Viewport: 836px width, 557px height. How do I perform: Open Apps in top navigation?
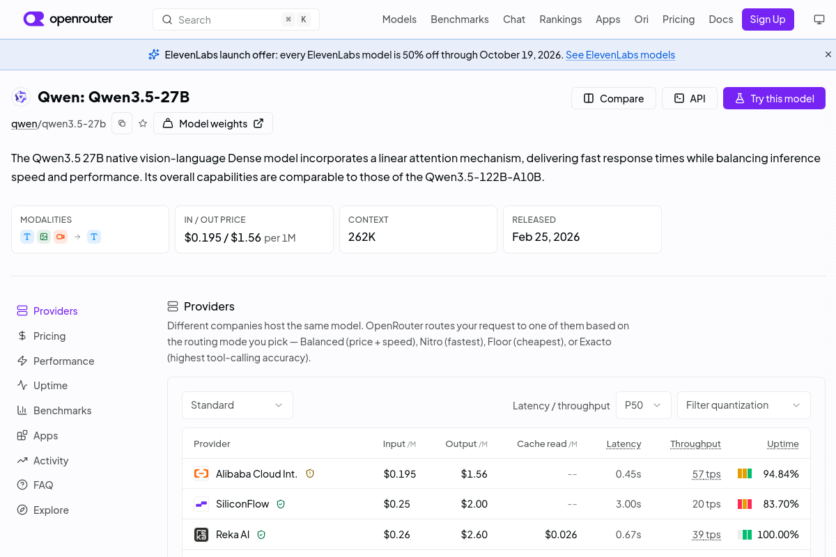[608, 19]
